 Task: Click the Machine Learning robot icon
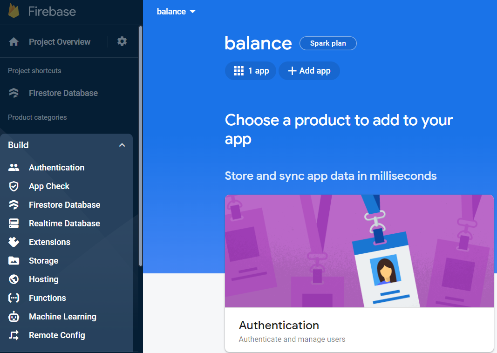pyautogui.click(x=14, y=317)
